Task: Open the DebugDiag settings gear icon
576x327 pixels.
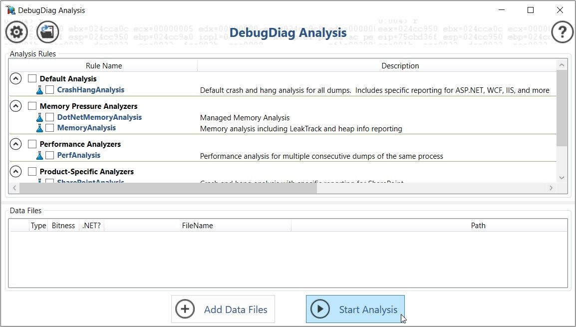Action: point(16,31)
